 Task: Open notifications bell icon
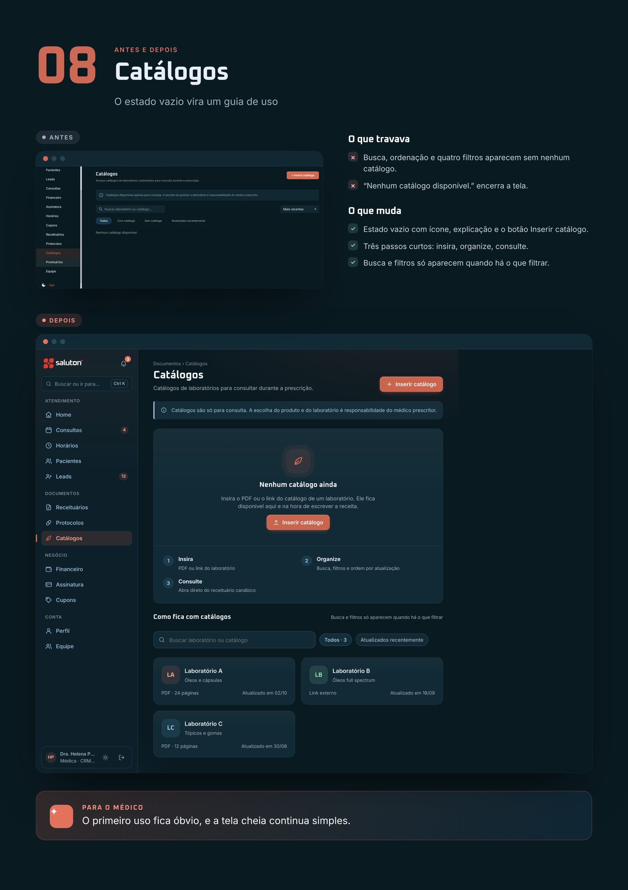pyautogui.click(x=124, y=363)
